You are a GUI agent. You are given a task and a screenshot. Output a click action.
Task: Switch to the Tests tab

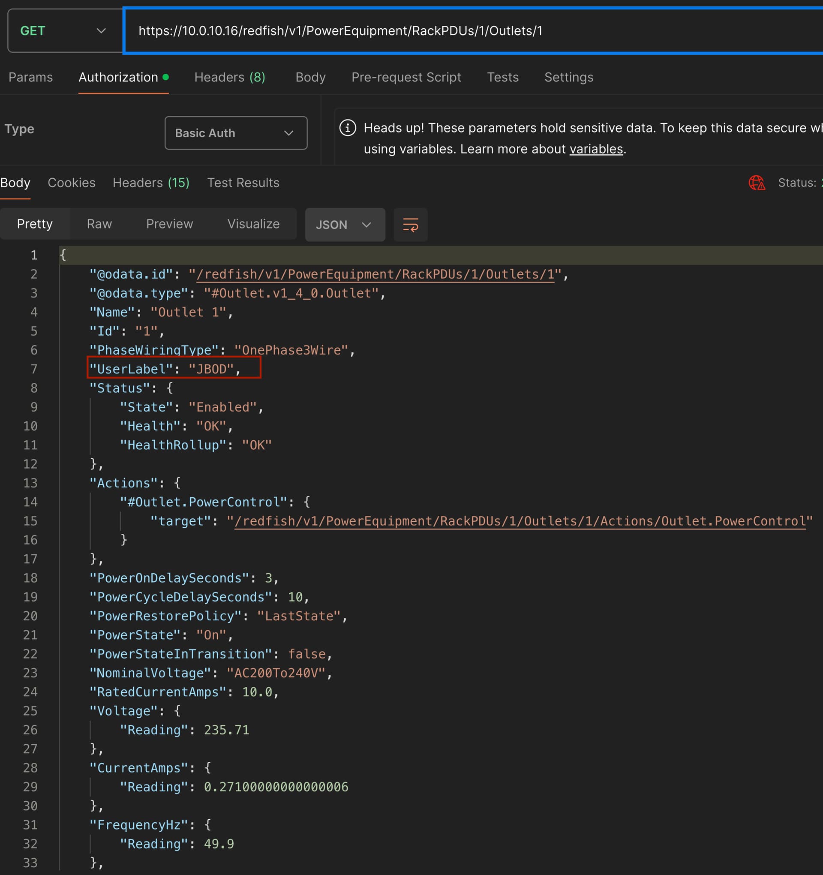tap(502, 78)
